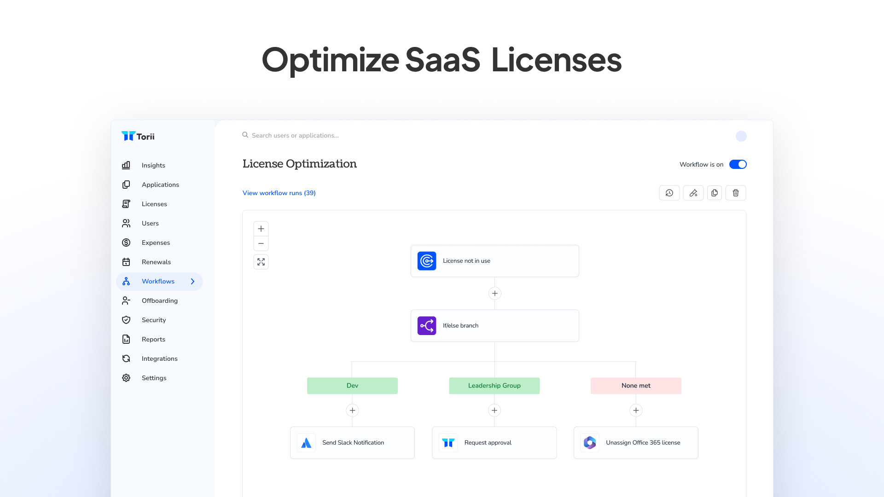This screenshot has width=884, height=497.
Task: Go to Integrations in sidebar
Action: click(159, 358)
